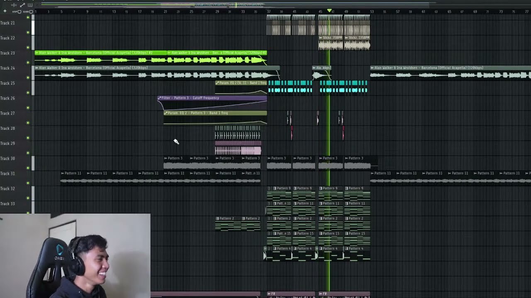Image resolution: width=531 pixels, height=298 pixels.
Task: Mute Track 27 with its green dot
Action: [28, 123]
